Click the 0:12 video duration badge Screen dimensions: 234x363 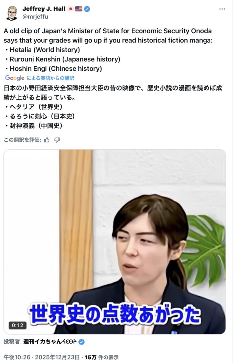coord(17,325)
